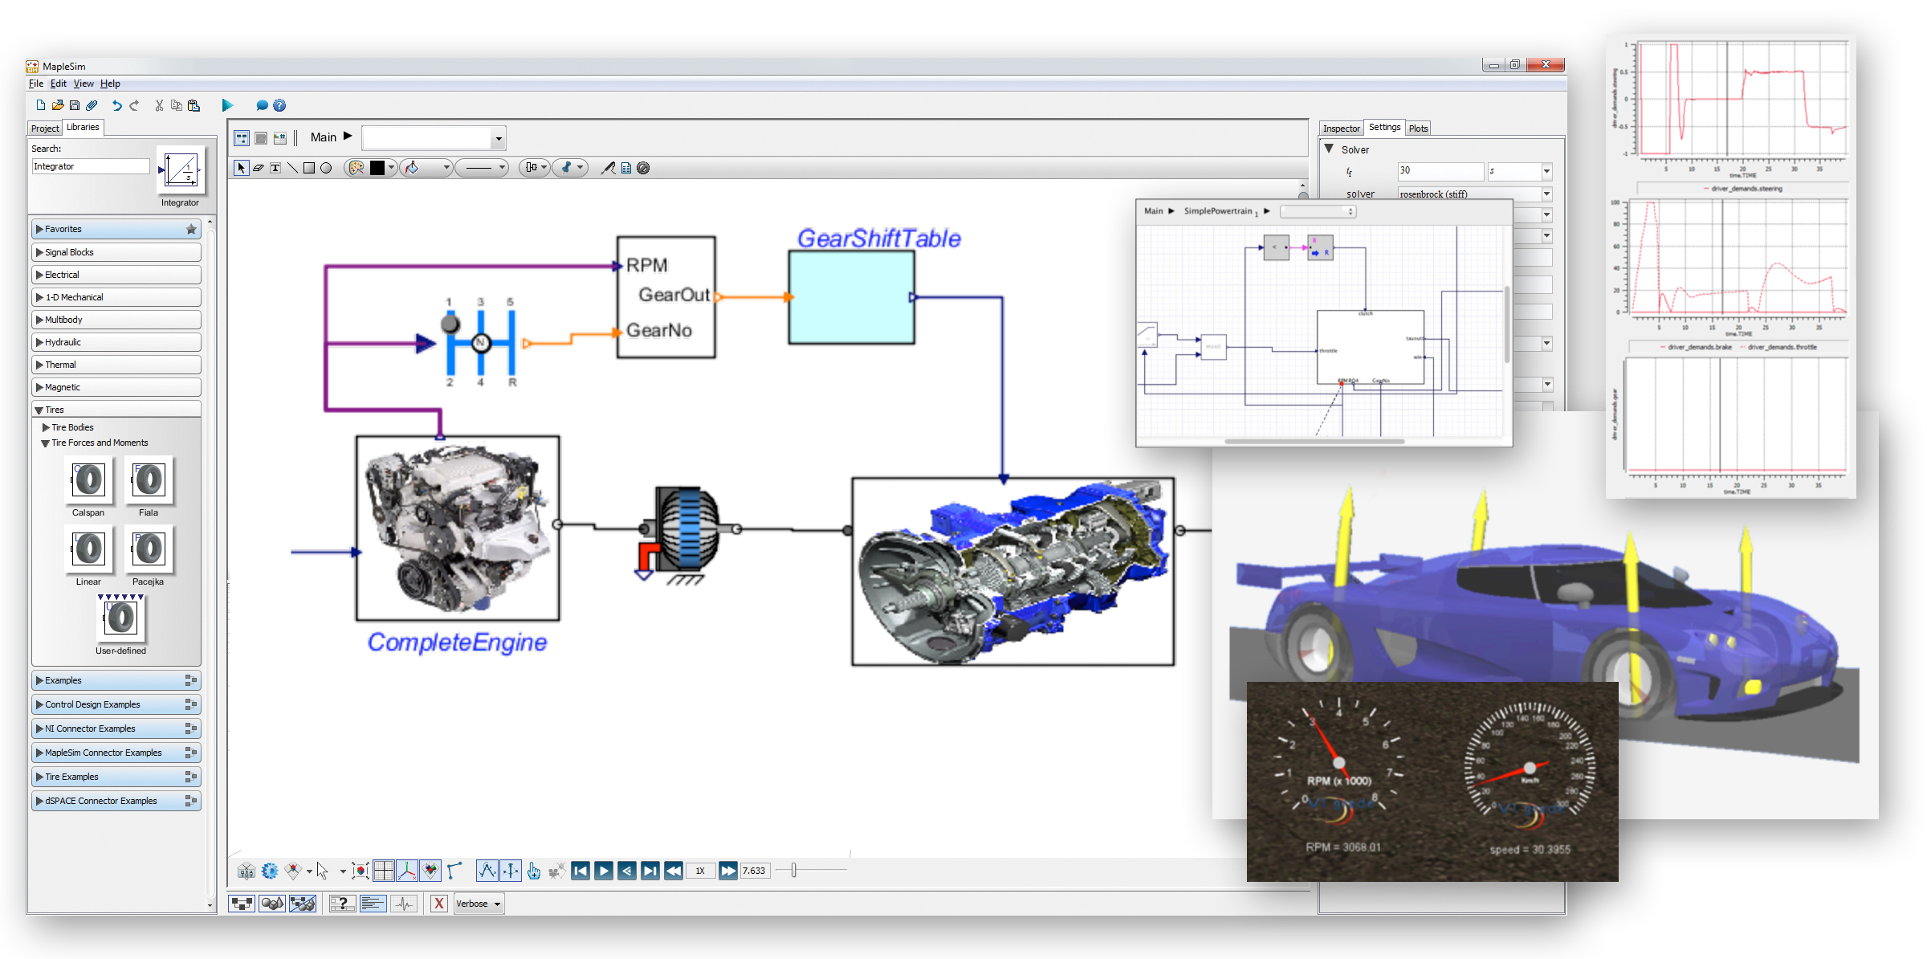Click the 3-D axes display icon

tap(407, 871)
